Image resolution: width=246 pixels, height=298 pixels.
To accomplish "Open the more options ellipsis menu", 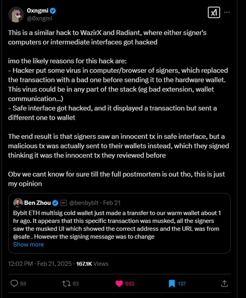I will pyautogui.click(x=227, y=12).
